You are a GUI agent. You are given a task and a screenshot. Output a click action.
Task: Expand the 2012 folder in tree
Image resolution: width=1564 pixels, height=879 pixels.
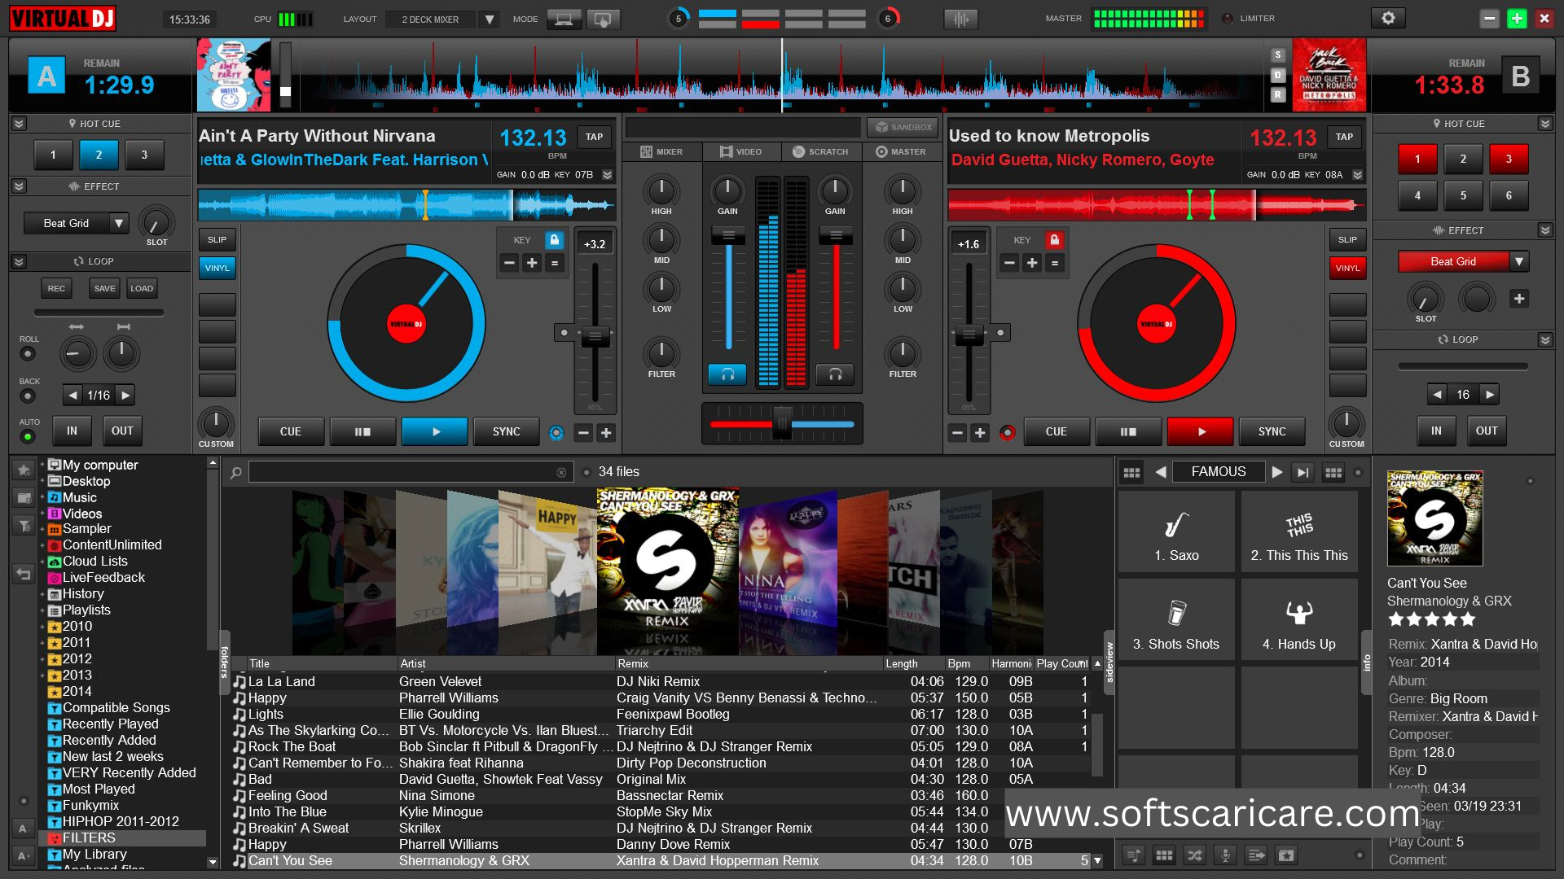42,659
